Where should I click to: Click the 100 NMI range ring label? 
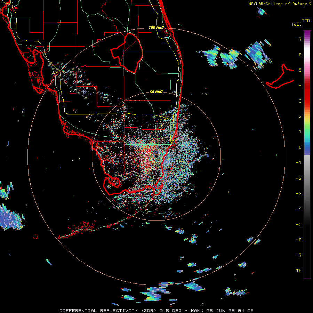click(156, 27)
